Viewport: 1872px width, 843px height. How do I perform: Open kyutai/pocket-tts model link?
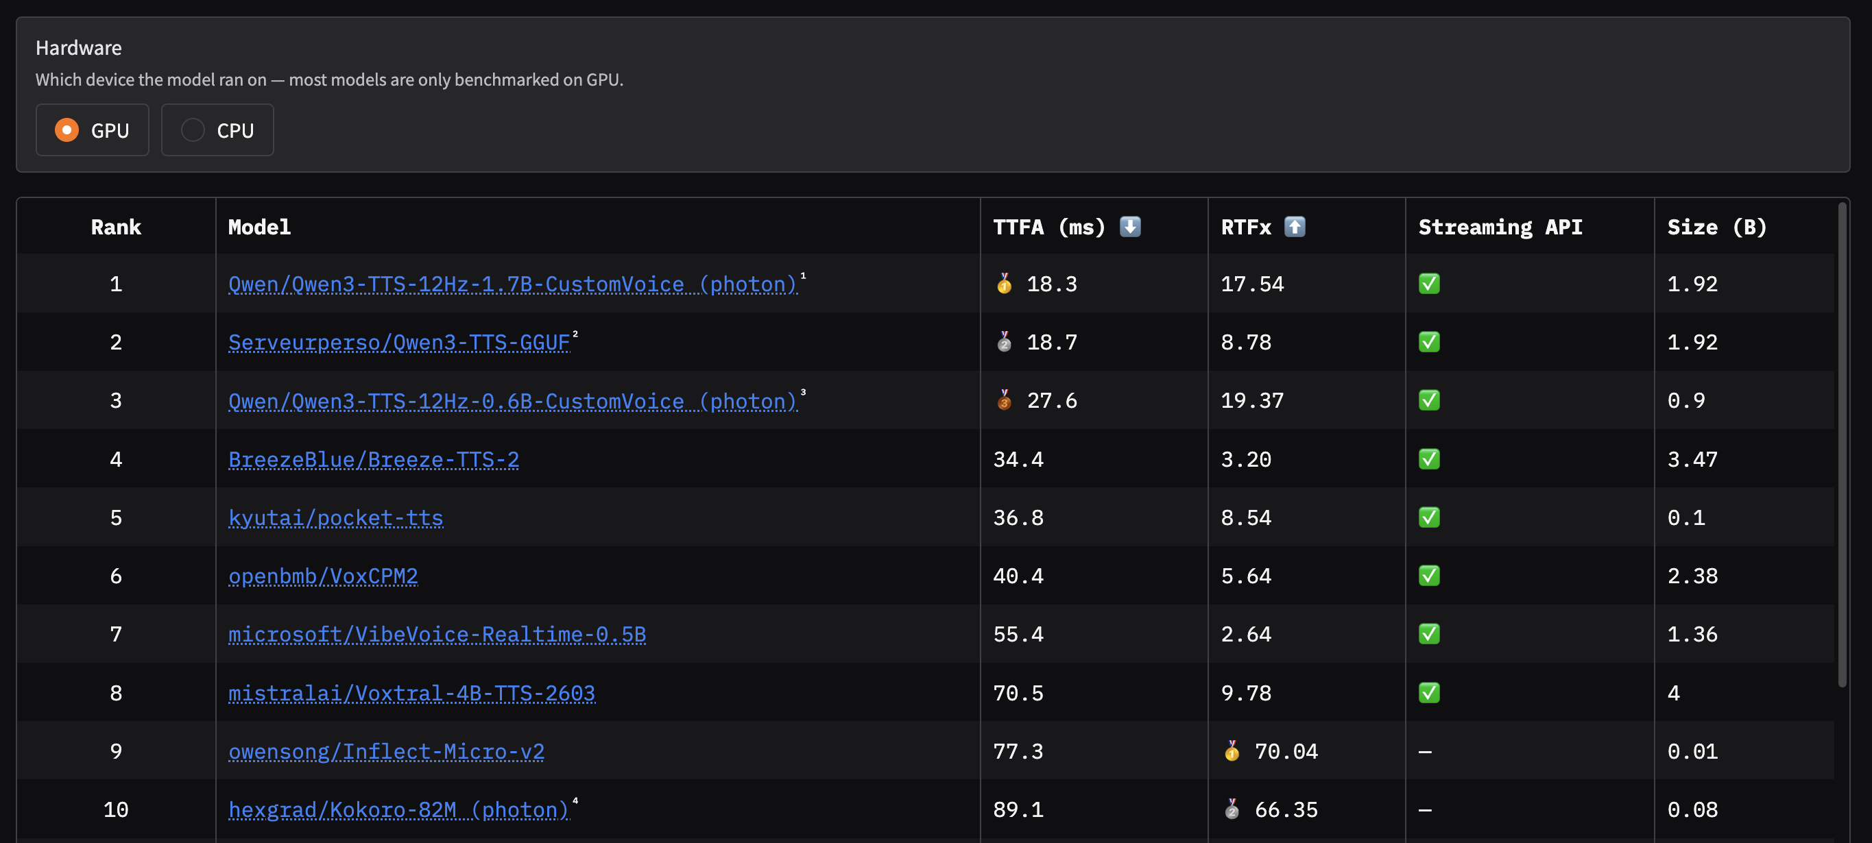coord(336,517)
